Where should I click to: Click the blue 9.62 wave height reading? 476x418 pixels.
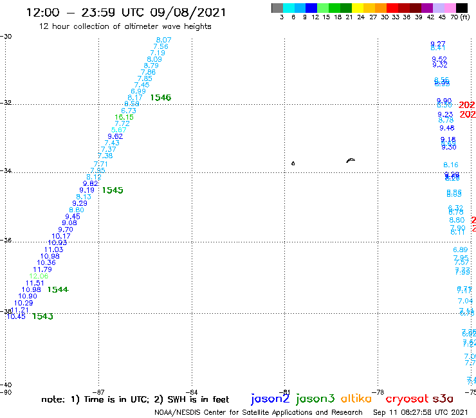[115, 136]
